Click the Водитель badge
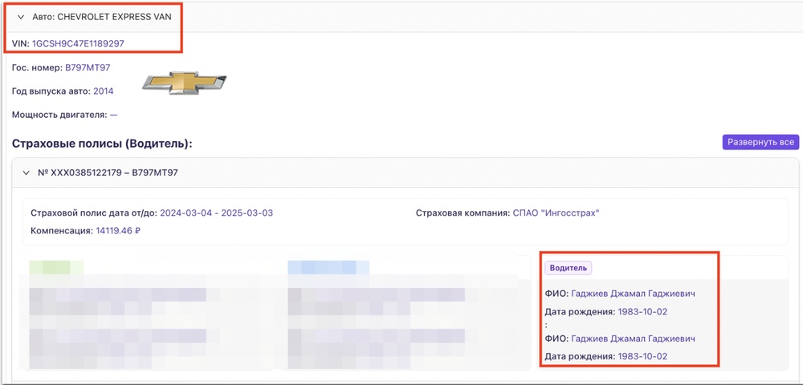Image resolution: width=803 pixels, height=385 pixels. point(569,268)
